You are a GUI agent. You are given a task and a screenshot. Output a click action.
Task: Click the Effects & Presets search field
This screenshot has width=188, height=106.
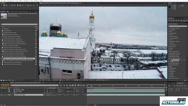177,26
